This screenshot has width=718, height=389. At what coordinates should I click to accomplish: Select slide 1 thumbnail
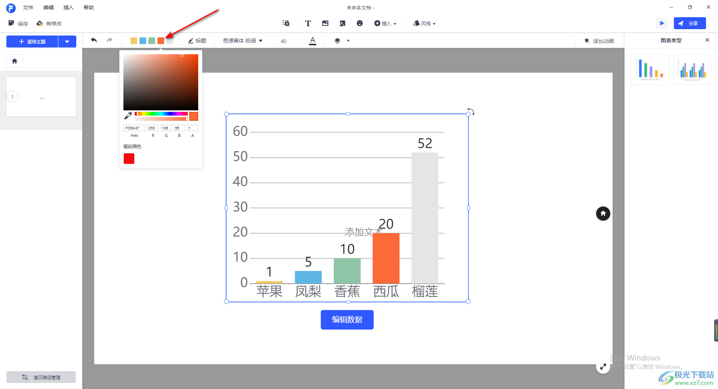tap(41, 97)
